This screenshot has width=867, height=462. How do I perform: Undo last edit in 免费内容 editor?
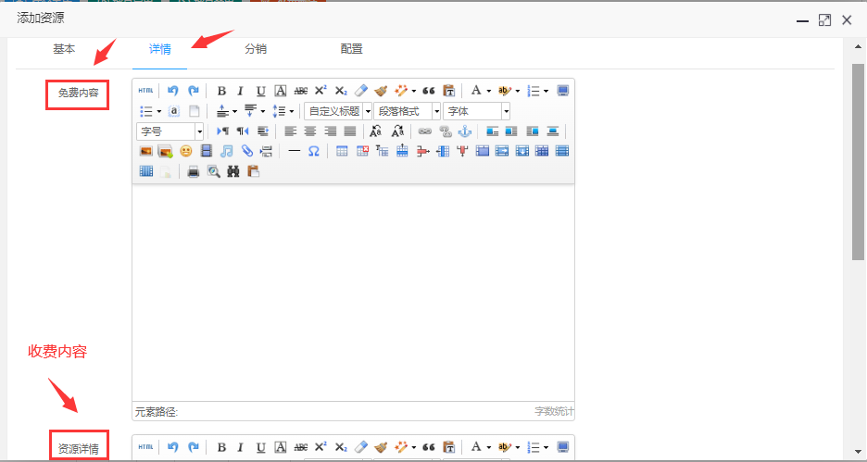[x=173, y=91]
